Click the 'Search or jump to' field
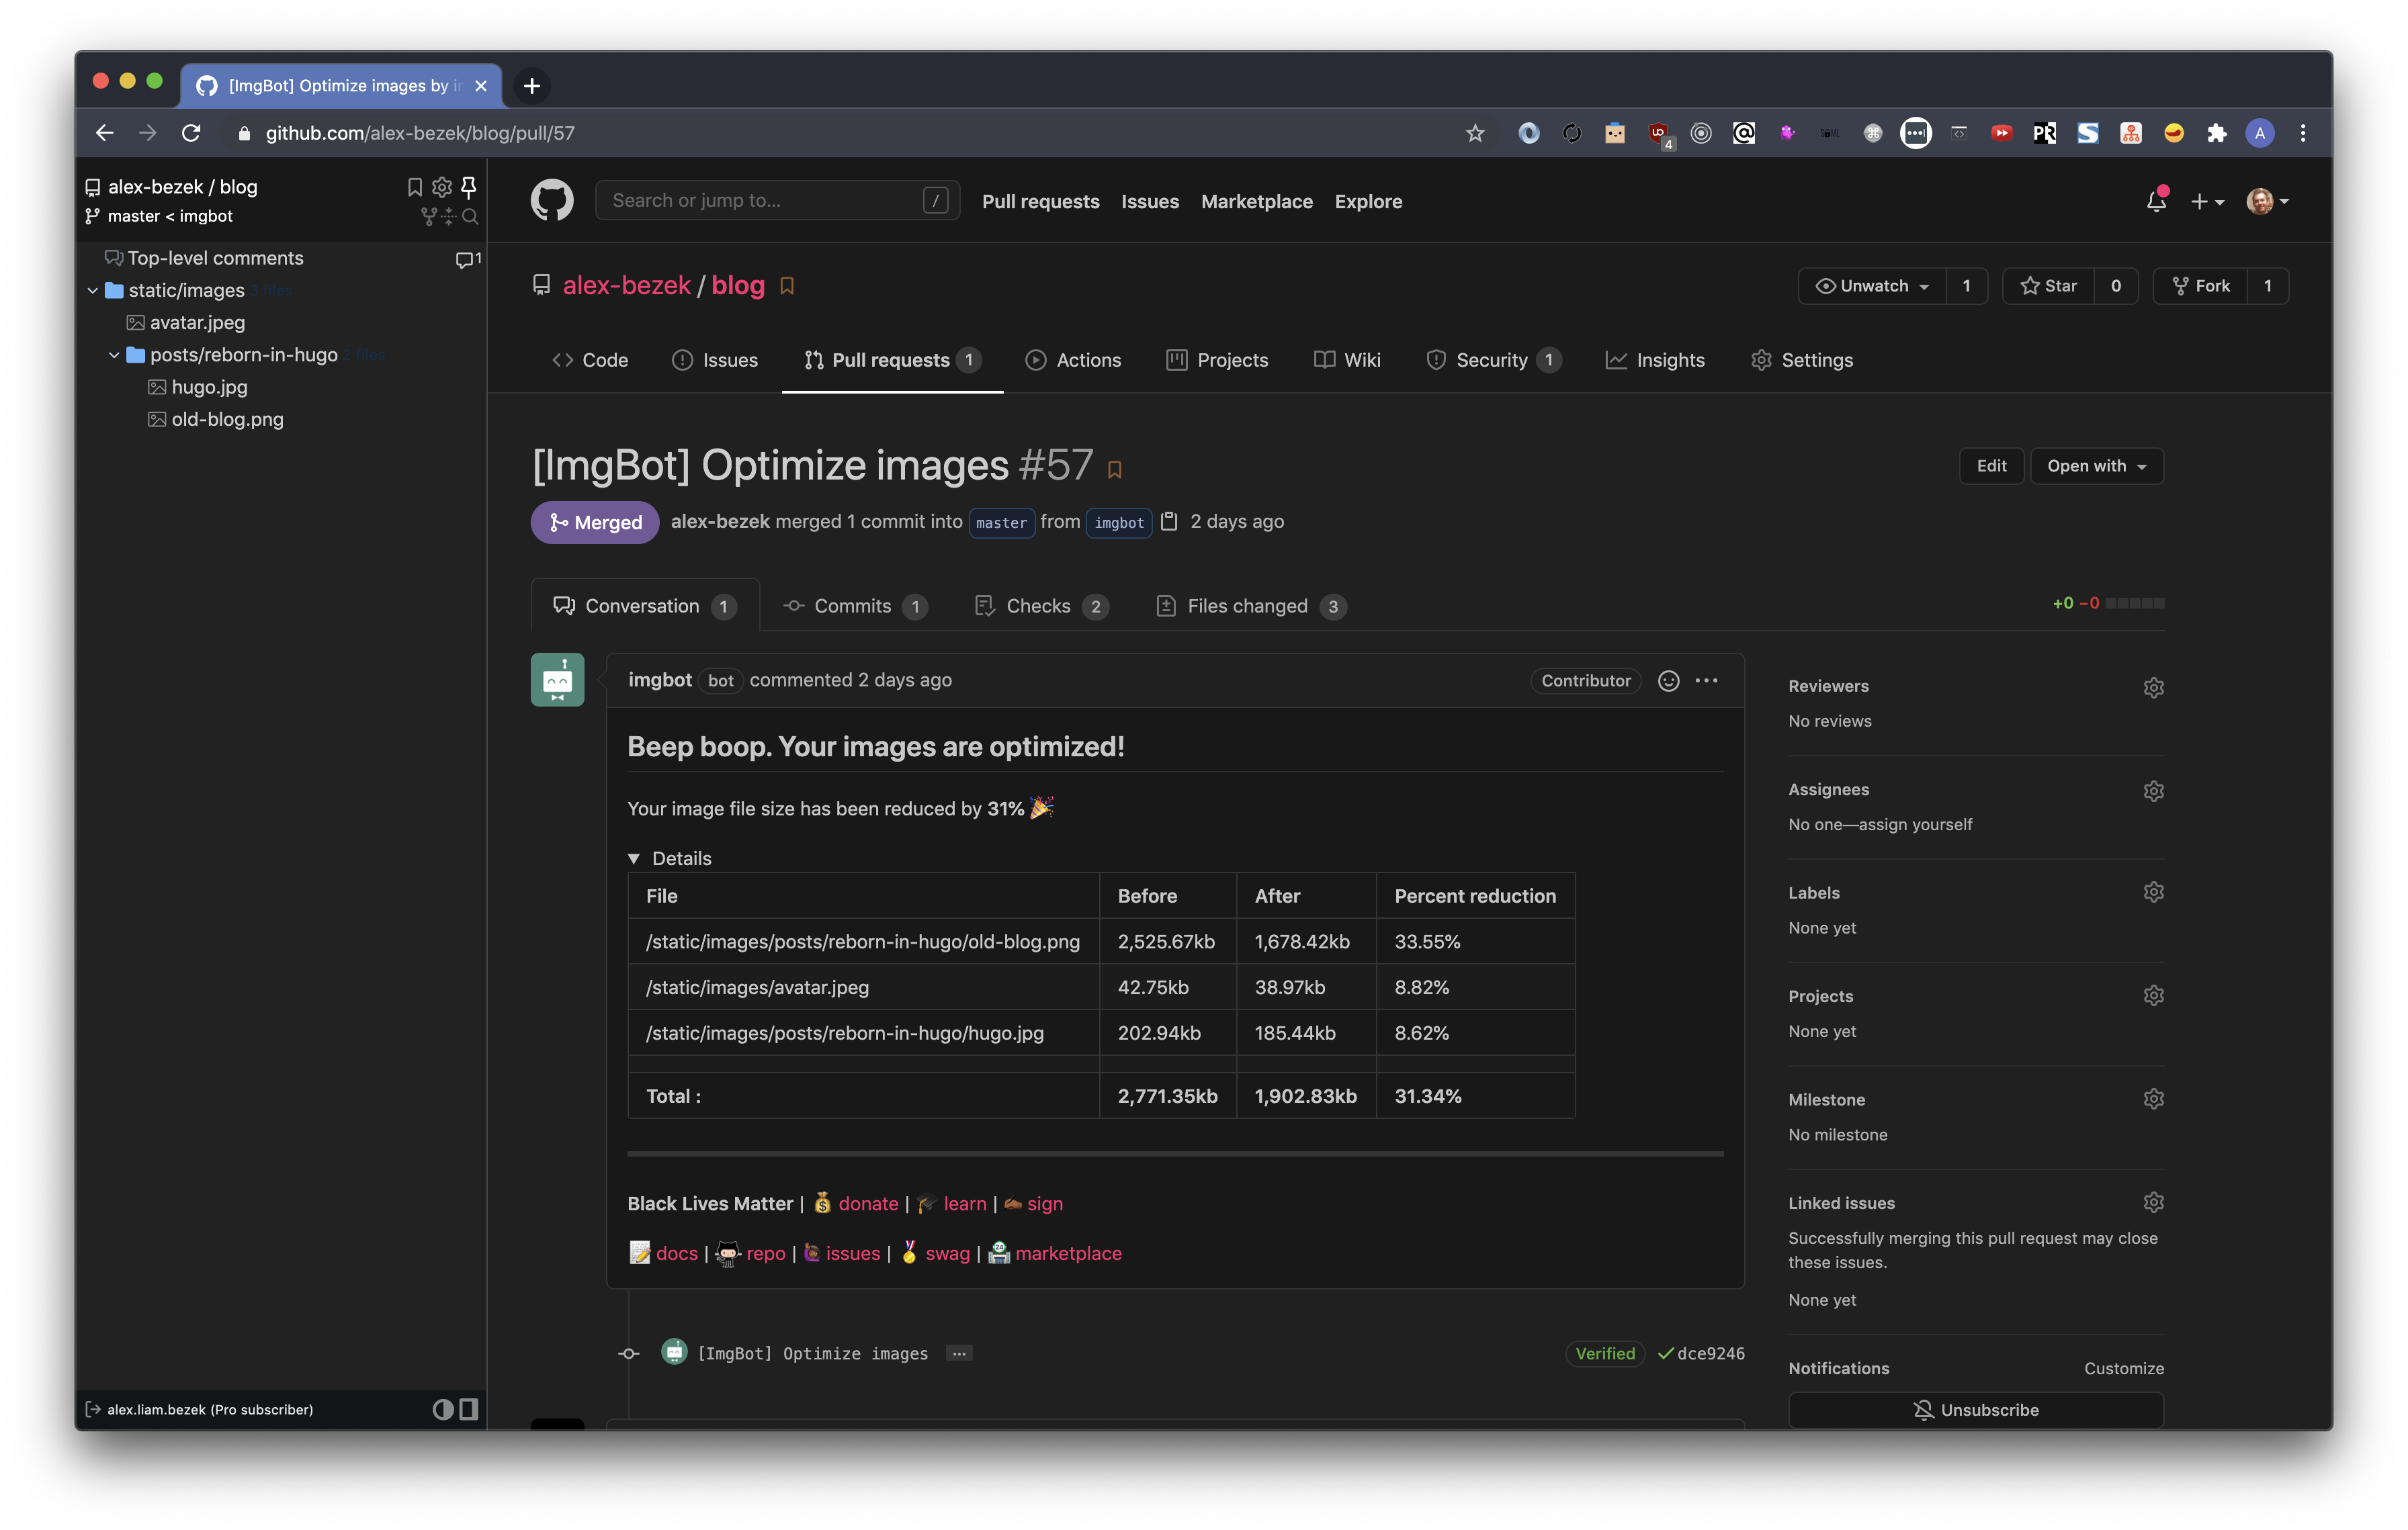Screen dimensions: 2408x1530 pyautogui.click(x=777, y=201)
